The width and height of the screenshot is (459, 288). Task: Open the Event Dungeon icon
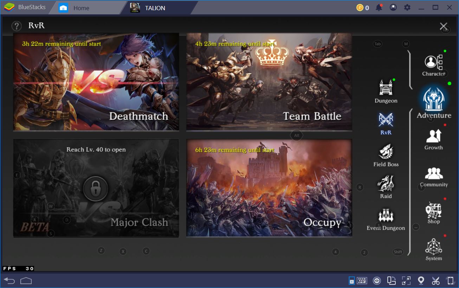[386, 215]
